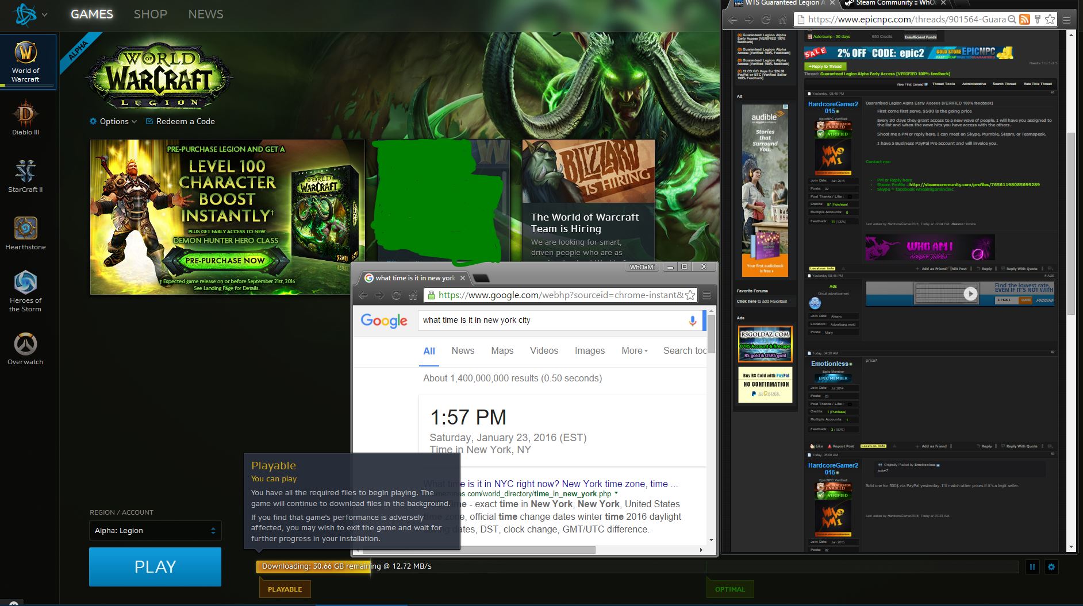
Task: Open the Region / Account dropdown showing Alpha: Legion
Action: 155,531
